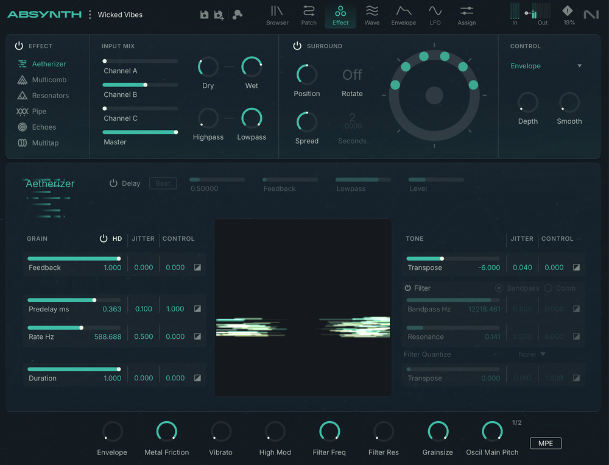Click the Native Instruments logo
Viewport: 609px width, 465px height.
(x=591, y=15)
